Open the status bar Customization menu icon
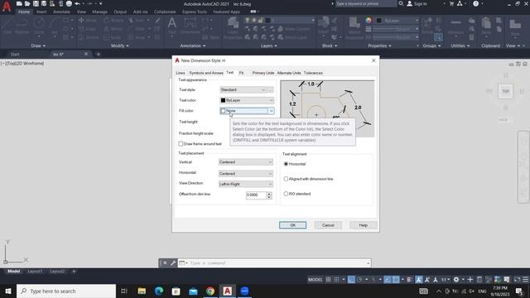The image size is (530, 298). click(526, 280)
